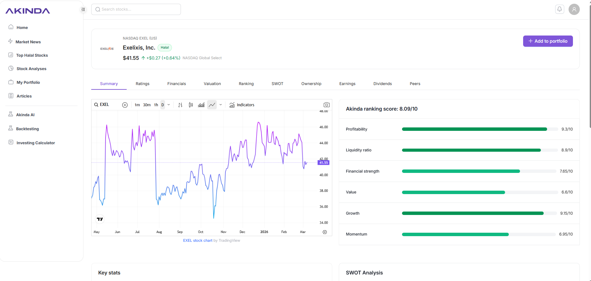Switch to the Financials tab
The height and width of the screenshot is (281, 591).
pyautogui.click(x=176, y=83)
